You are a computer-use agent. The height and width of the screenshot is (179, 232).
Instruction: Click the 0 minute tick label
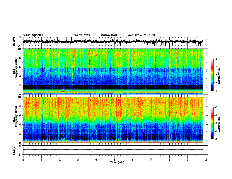click(x=23, y=160)
